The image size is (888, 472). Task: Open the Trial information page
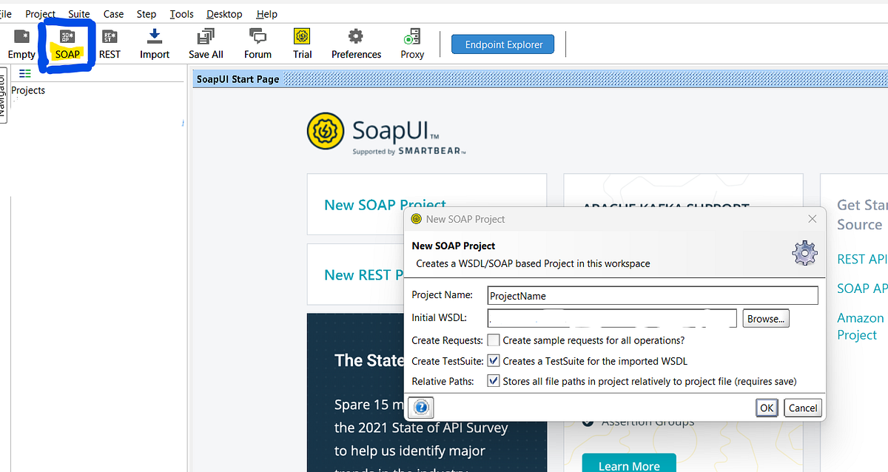(x=302, y=42)
